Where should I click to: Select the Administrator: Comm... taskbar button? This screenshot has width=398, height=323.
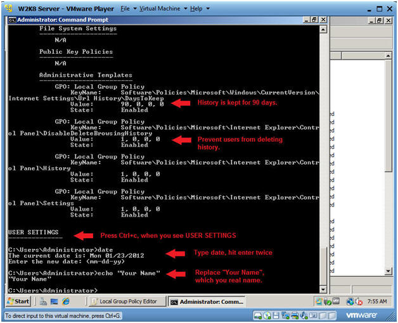207,301
